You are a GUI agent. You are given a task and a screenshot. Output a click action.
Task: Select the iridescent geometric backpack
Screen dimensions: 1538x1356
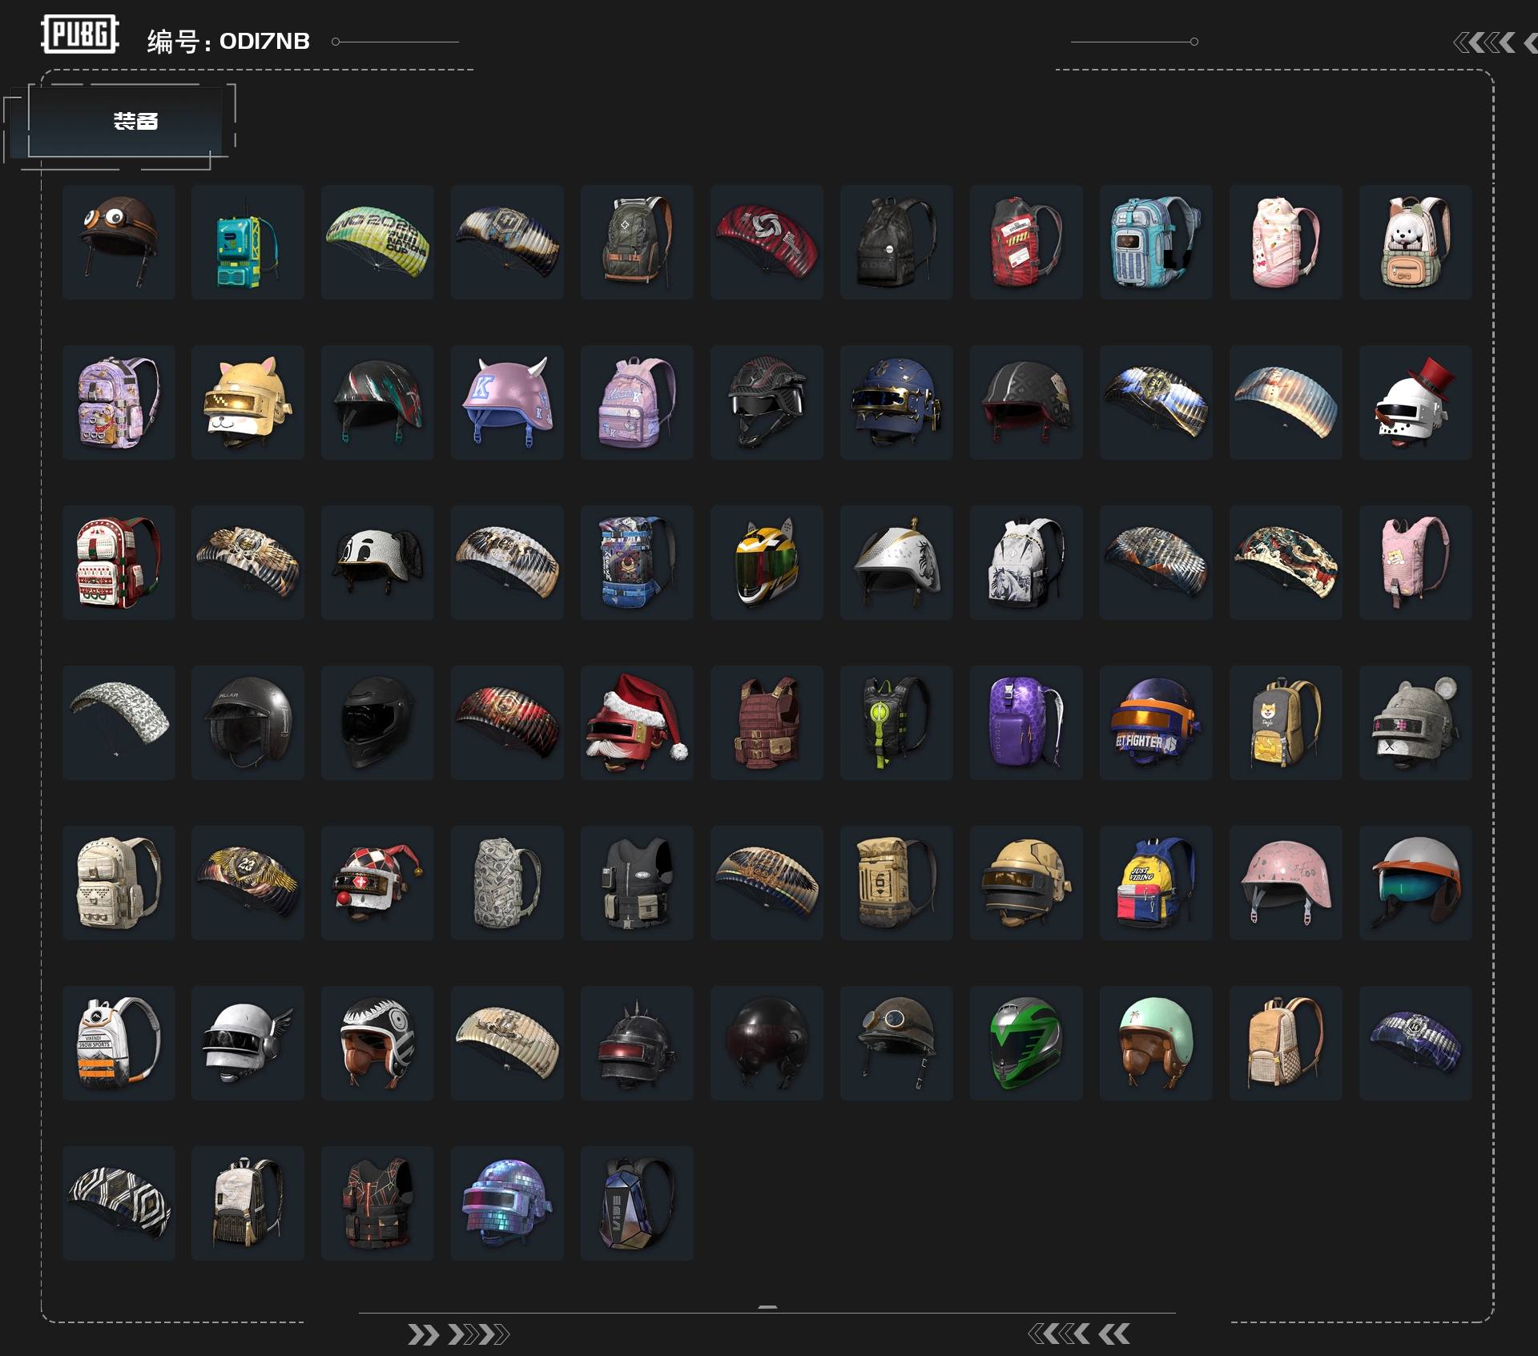pos(637,1203)
